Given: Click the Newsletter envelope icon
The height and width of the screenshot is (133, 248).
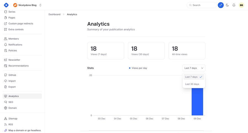Looking at the screenshot, I should [6, 60].
